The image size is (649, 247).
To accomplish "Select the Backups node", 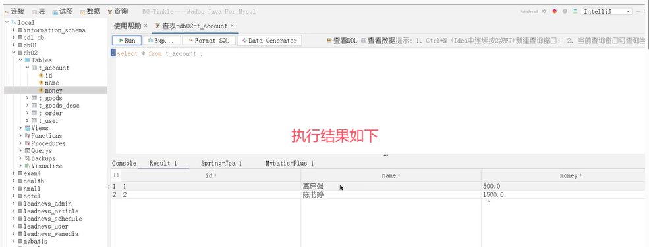I will coord(40,158).
